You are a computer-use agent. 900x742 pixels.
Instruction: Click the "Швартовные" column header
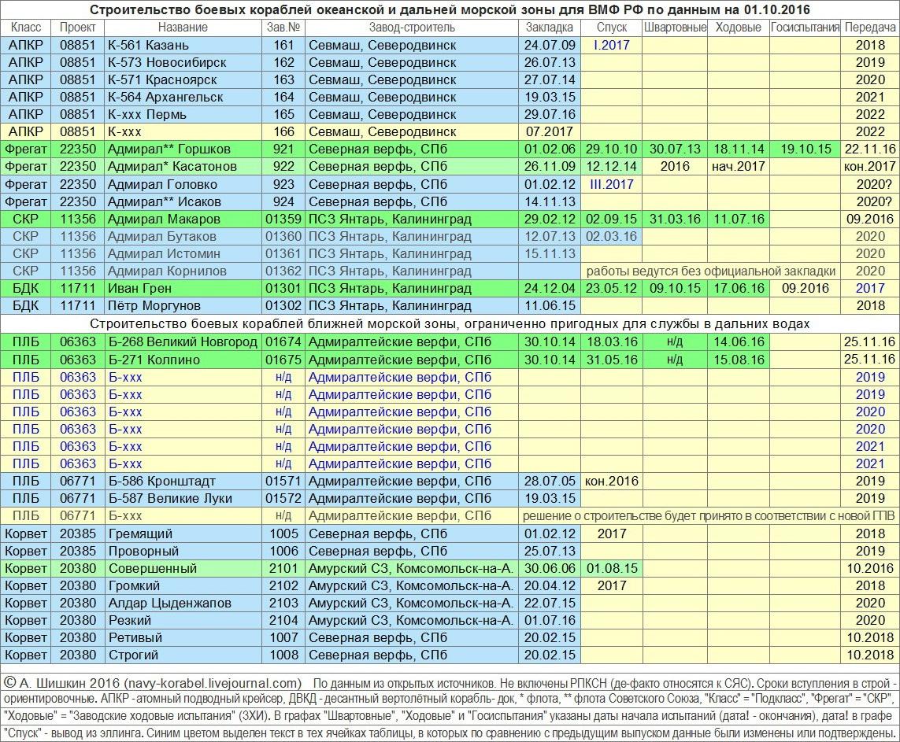(x=675, y=28)
